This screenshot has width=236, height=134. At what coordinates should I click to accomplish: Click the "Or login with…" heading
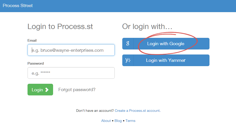[147, 26]
